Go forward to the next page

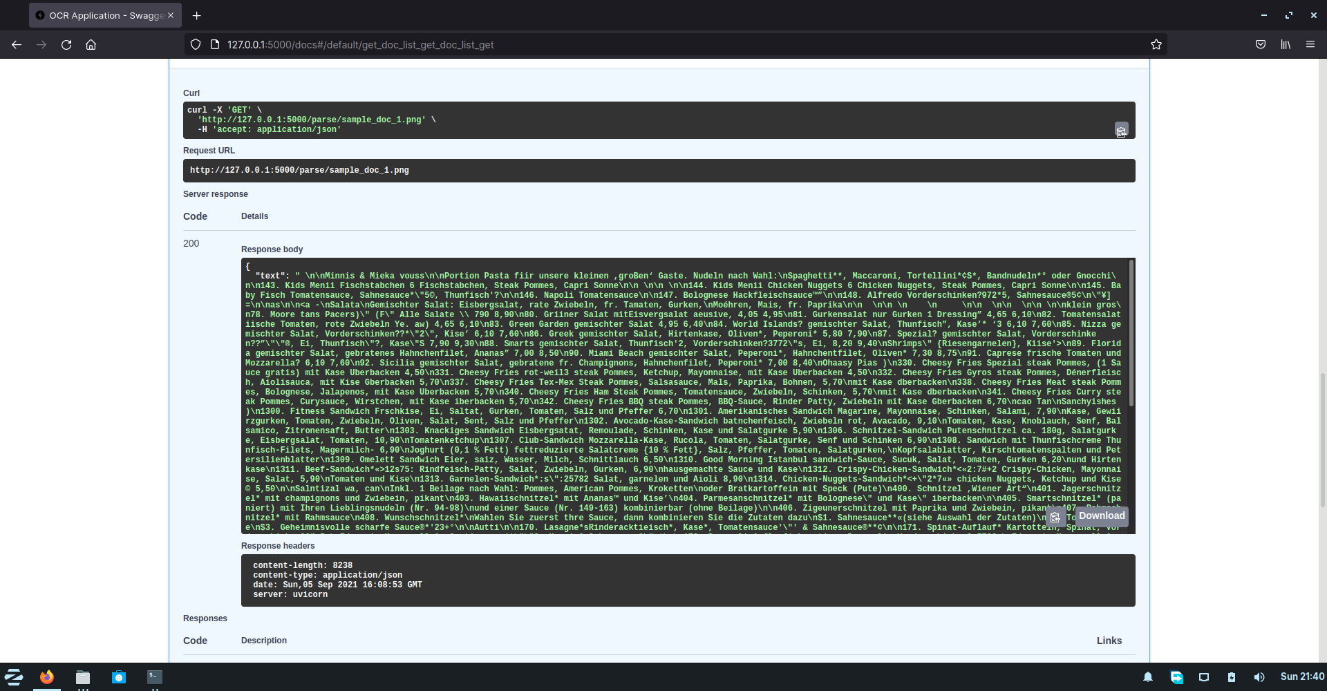41,44
